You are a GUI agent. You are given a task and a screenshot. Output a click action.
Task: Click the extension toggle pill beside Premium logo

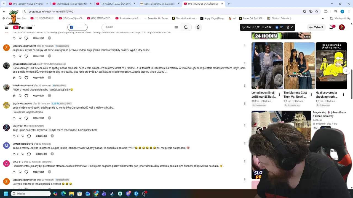[77, 27]
